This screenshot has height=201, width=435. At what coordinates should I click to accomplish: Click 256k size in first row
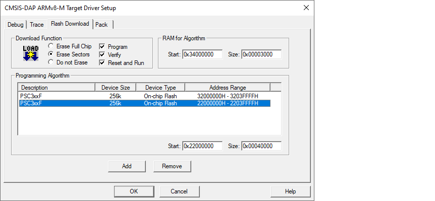click(116, 96)
